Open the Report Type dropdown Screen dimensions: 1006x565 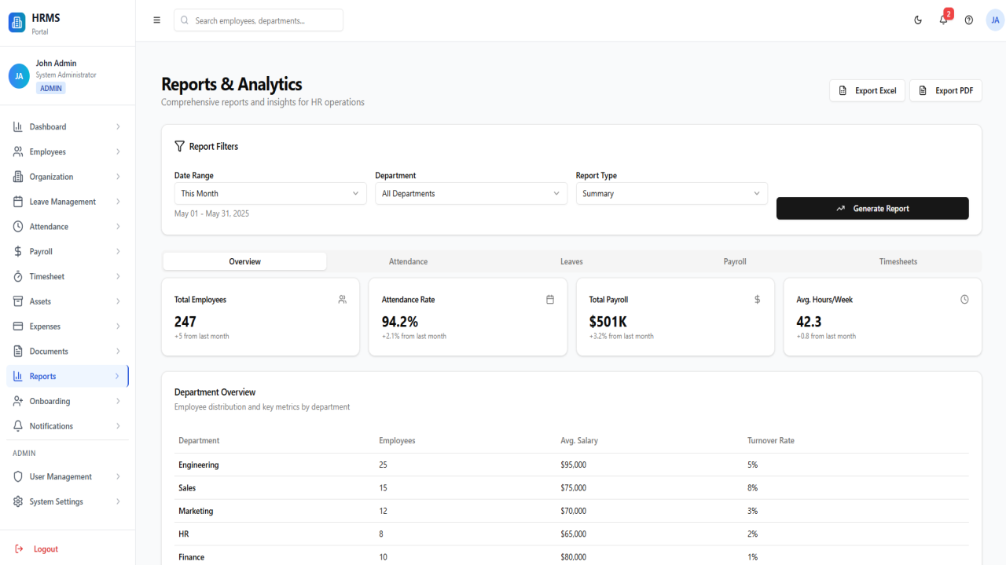pos(672,194)
